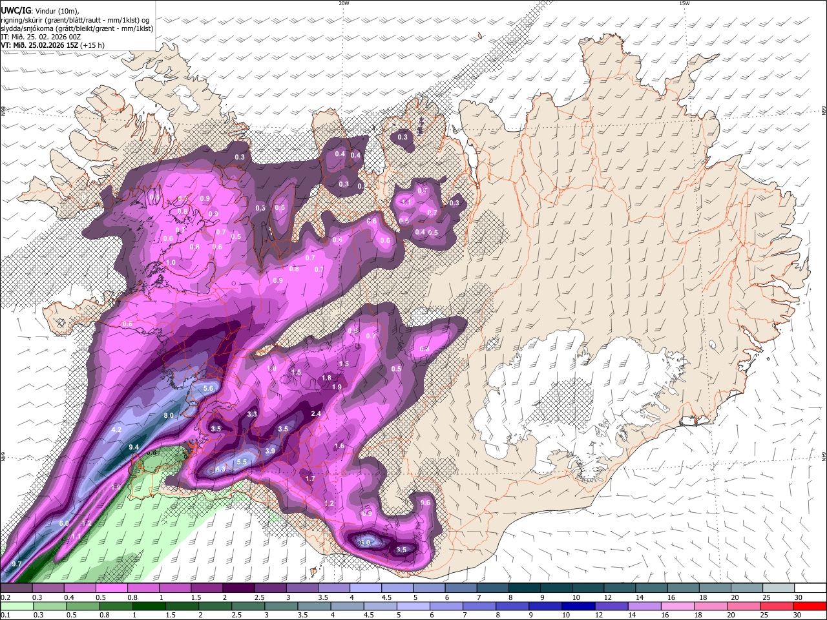
Task: Select the darkest green swatch in the rain legend
Action: point(149,606)
